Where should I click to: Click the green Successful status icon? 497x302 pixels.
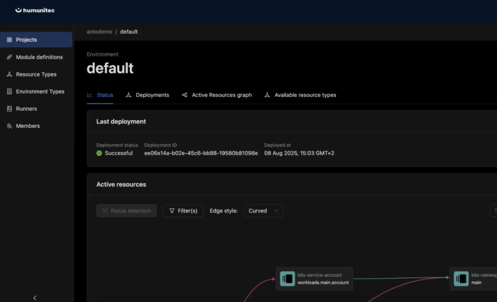click(99, 153)
